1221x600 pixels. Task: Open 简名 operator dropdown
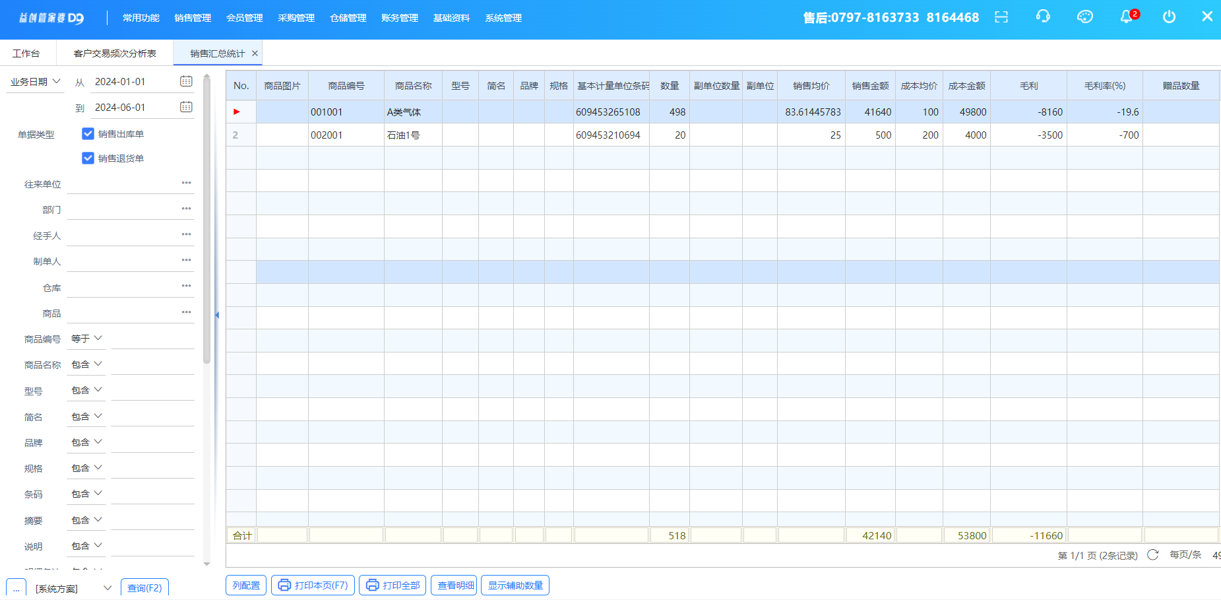pos(86,417)
